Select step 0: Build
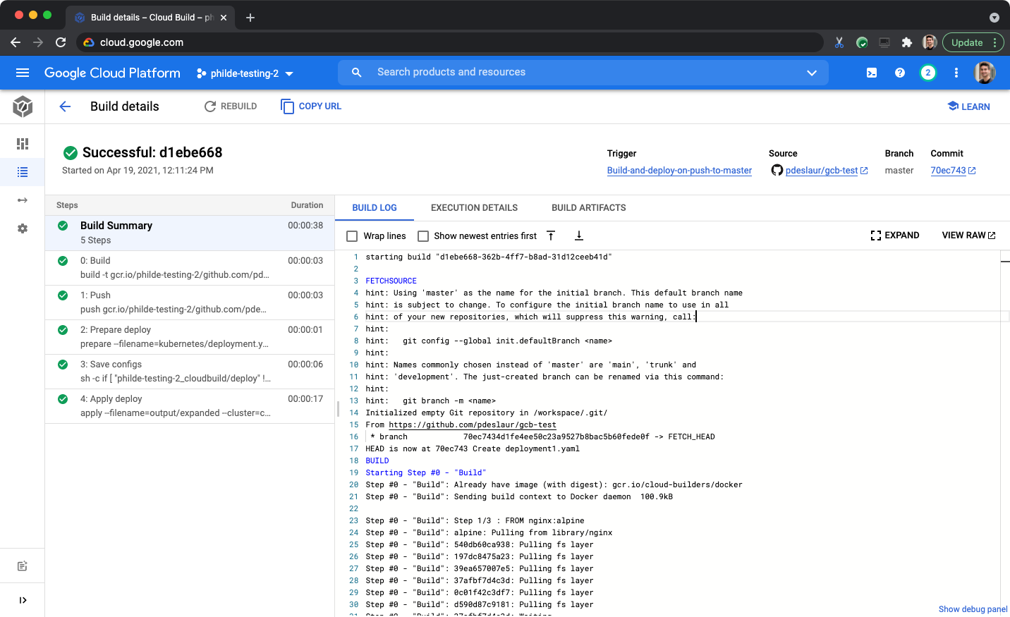 coord(190,268)
